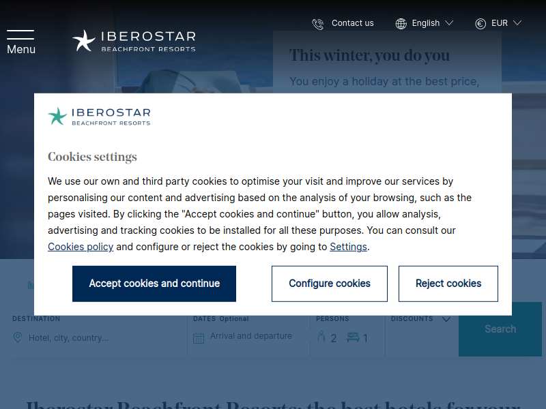Follow the Settings link in the cookie text

[348, 247]
